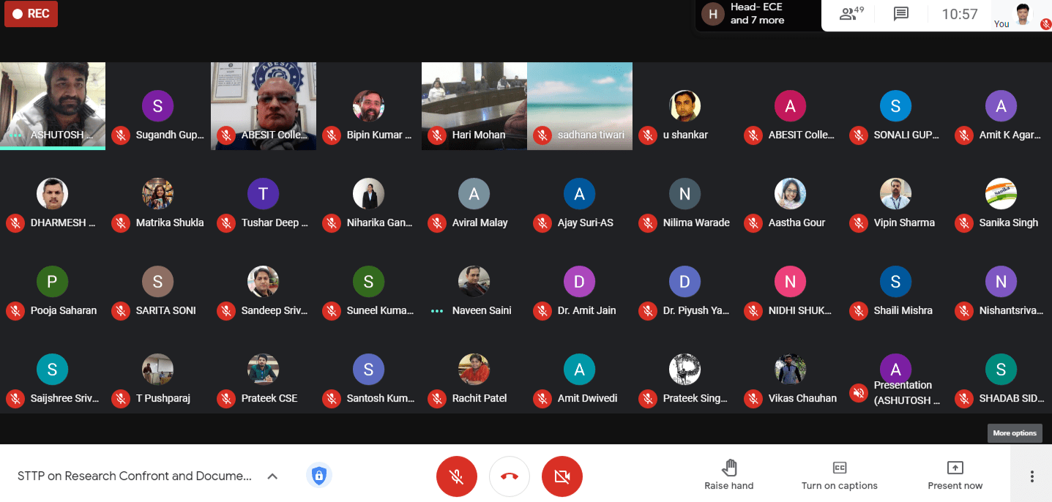Screen dimensions: 1052x502
Task: Click speaker muted icon on Presentation tile
Action: (x=859, y=393)
